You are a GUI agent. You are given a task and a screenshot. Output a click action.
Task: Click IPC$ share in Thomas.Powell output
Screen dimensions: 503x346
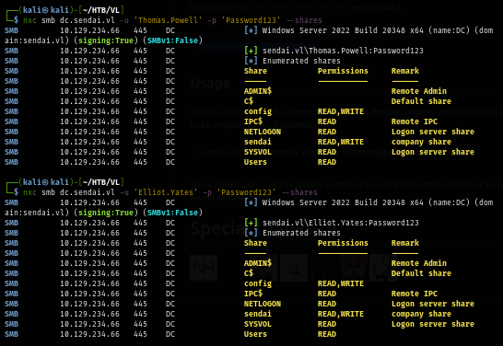click(253, 121)
